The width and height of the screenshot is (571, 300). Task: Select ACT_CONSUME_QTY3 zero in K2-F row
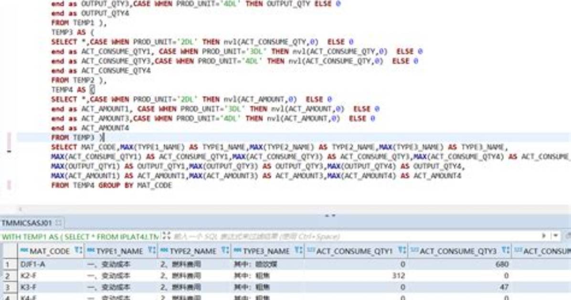[x=460, y=276]
